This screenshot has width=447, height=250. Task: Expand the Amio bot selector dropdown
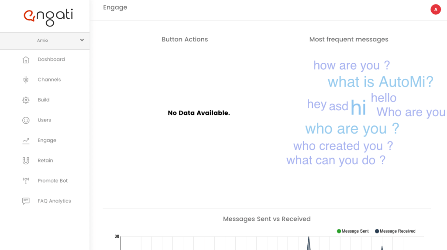[45, 41]
